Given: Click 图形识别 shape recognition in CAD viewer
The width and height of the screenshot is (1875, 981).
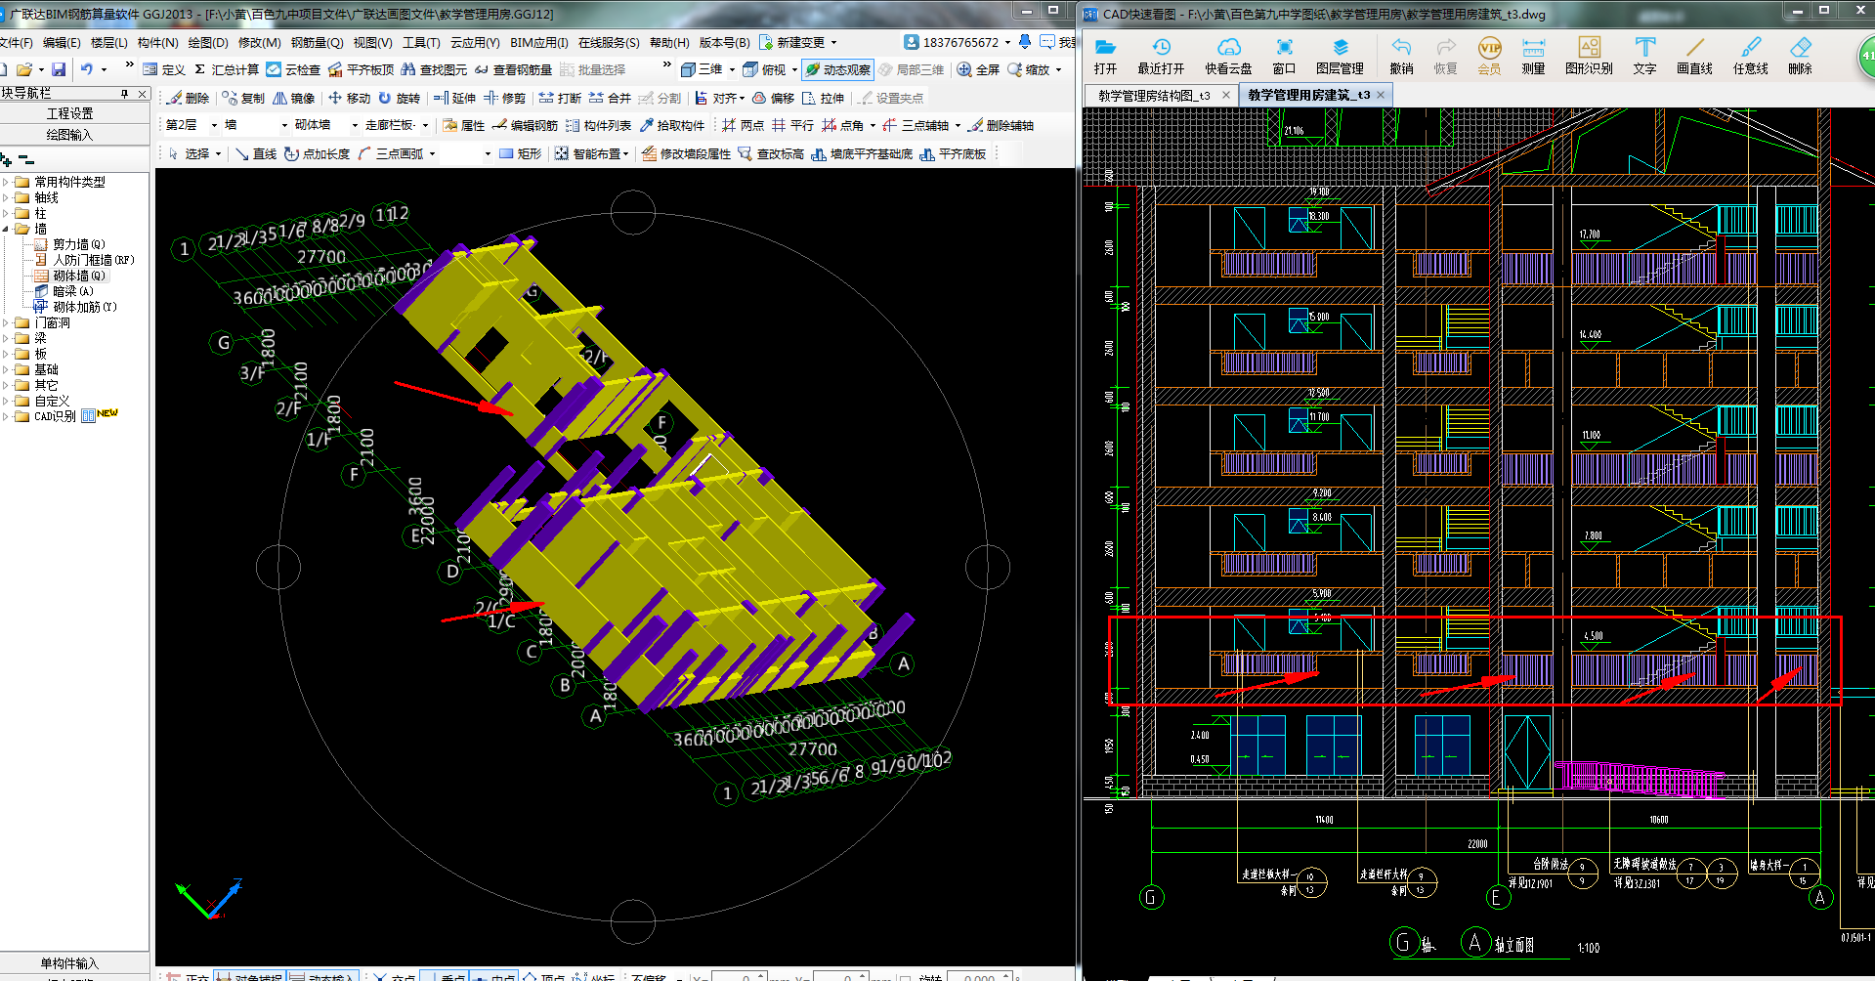Looking at the screenshot, I should pyautogui.click(x=1589, y=56).
